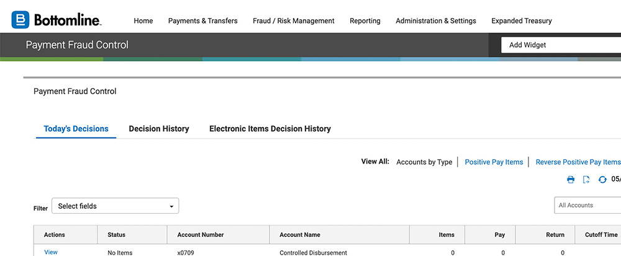Refresh the decisions table
The width and height of the screenshot is (621, 256).
(602, 180)
